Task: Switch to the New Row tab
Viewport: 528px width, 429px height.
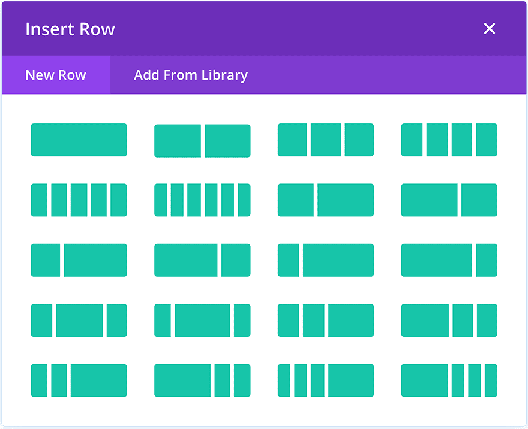Action: point(56,75)
